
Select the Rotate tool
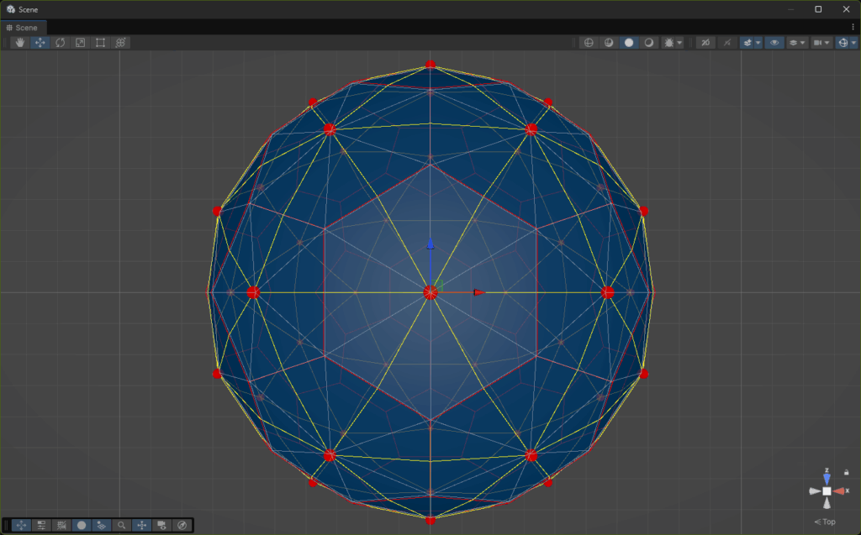tap(60, 43)
